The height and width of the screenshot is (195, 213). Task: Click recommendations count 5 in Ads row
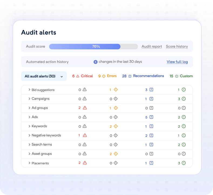pyautogui.click(x=146, y=117)
